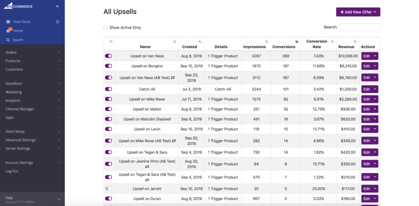Viewport: 419px width, 206px height.
Task: Expand the Help panel chevron
Action: click(x=59, y=199)
